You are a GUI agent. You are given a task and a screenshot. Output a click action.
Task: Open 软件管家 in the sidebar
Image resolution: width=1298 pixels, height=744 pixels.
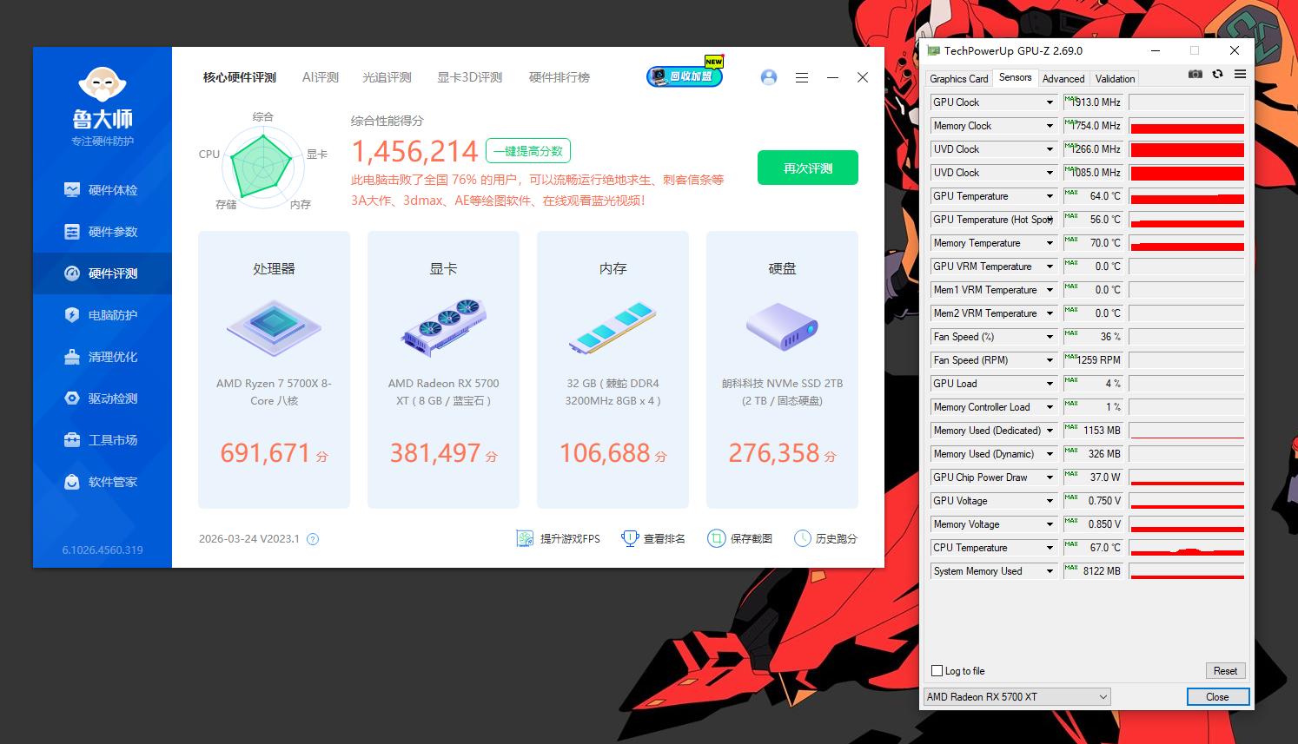tap(102, 482)
